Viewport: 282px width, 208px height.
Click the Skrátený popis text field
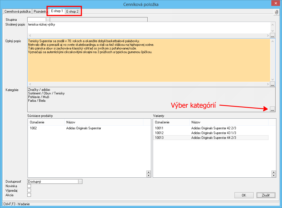pyautogui.click(x=148, y=28)
